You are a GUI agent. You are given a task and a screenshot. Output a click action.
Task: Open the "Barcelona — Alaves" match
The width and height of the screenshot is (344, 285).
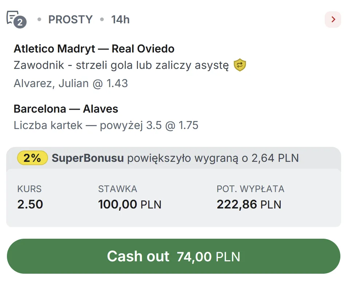point(66,109)
